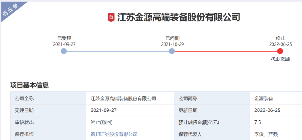The height and width of the screenshot is (140, 302).
Task: Click the 江苏金源高端装备股份有限公司 page title
Action: click(178, 17)
